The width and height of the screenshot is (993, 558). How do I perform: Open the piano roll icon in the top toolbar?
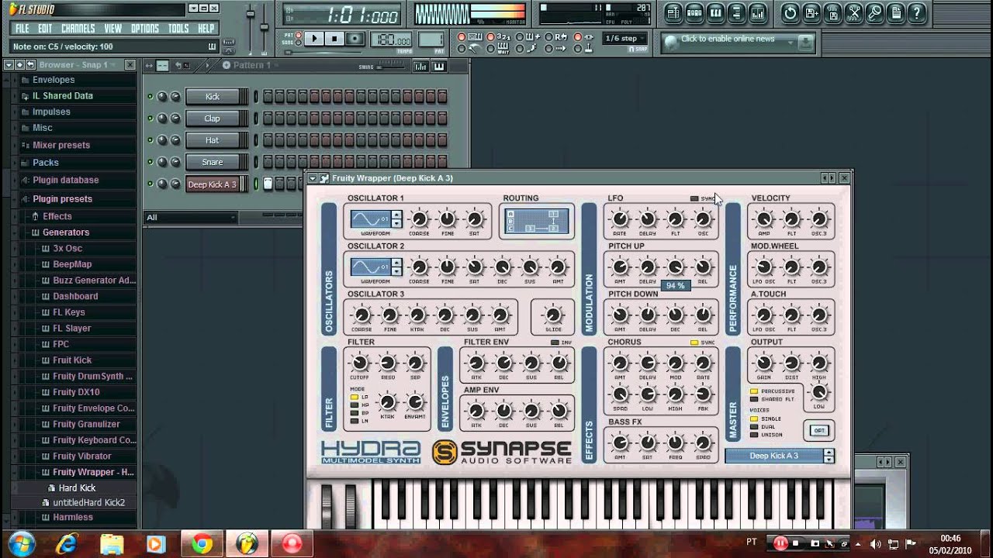click(x=716, y=12)
